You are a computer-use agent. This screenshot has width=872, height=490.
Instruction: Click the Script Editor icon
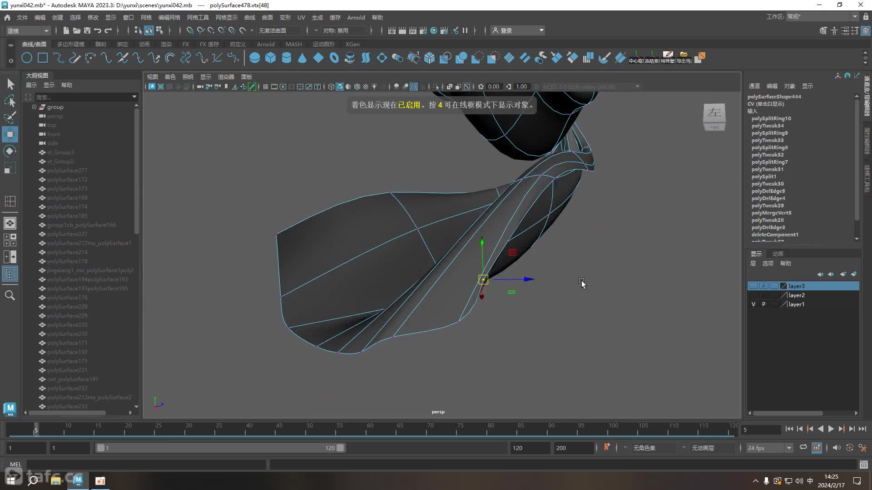(864, 465)
